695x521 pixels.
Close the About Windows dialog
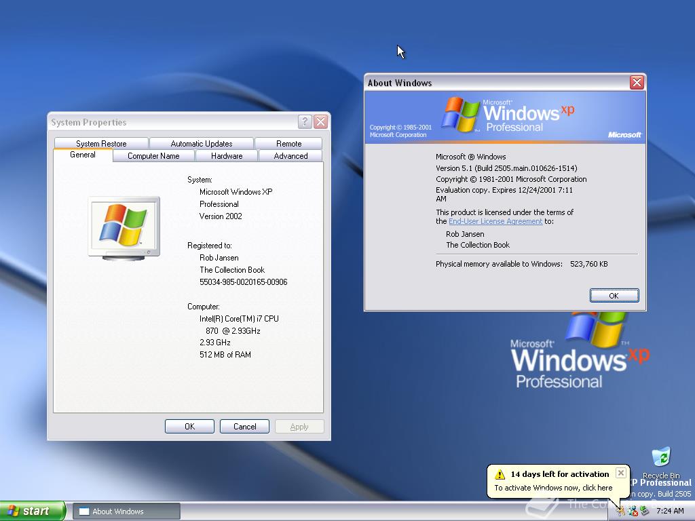pos(637,82)
